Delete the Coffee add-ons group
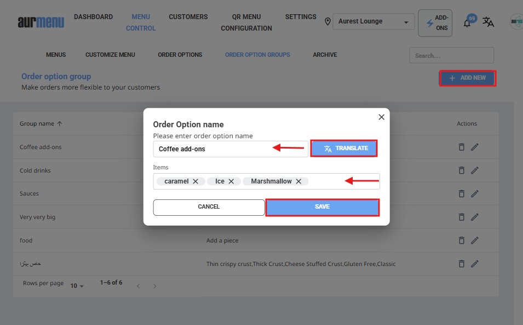The height and width of the screenshot is (325, 523). click(x=461, y=147)
